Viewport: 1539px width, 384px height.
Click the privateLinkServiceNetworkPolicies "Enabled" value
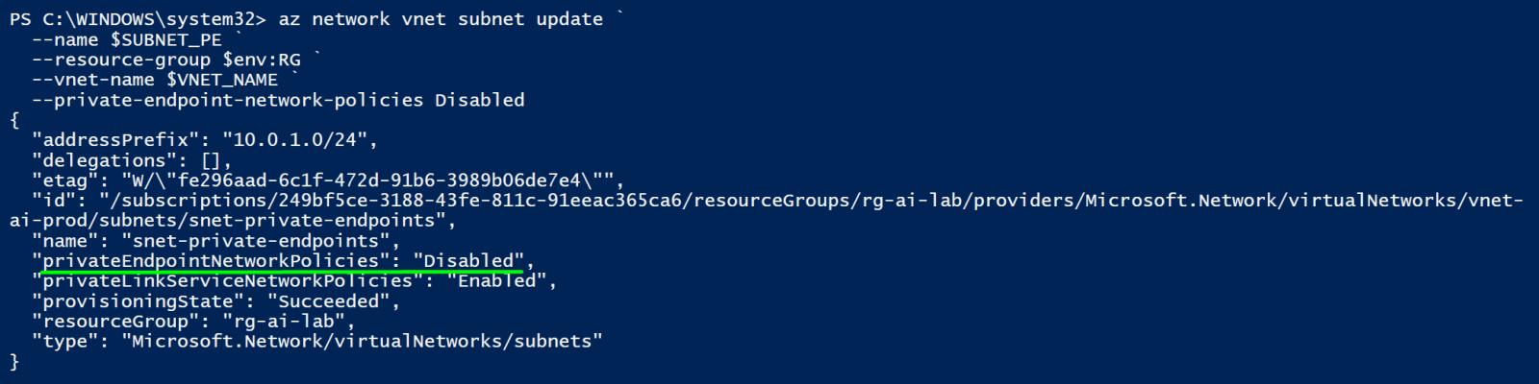tap(496, 281)
